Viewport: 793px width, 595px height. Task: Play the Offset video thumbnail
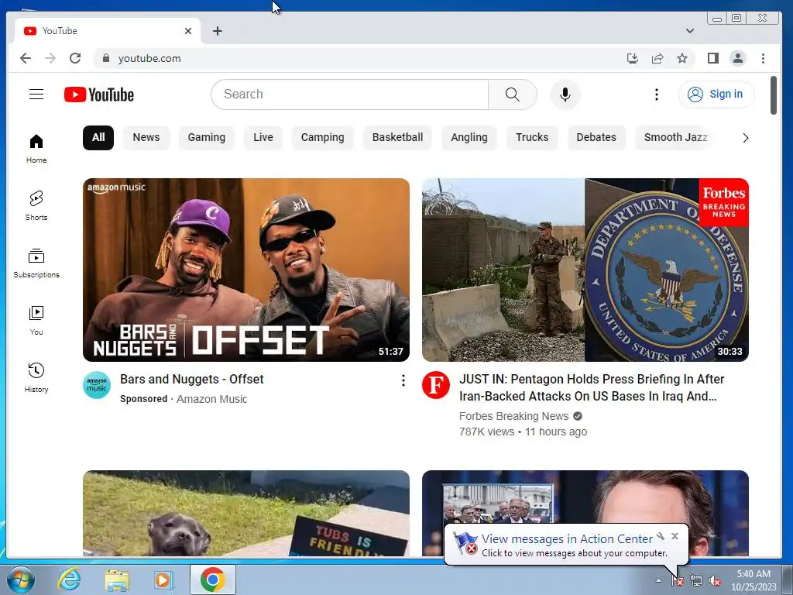pyautogui.click(x=246, y=270)
